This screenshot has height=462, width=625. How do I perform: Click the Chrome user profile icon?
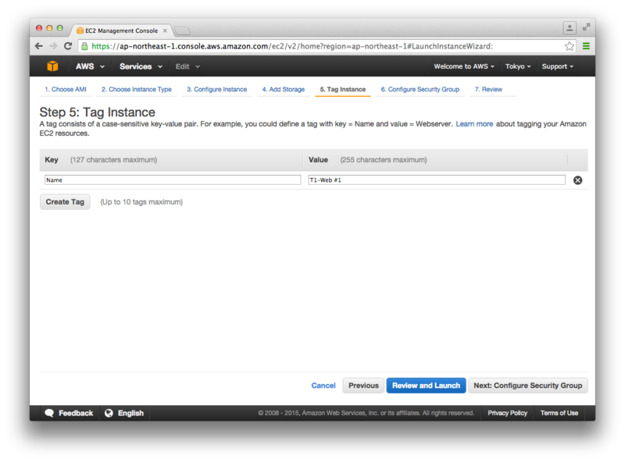point(570,28)
